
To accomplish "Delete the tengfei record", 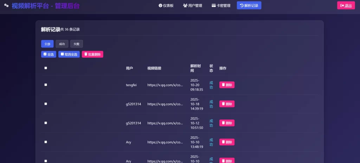I will [x=227, y=85].
